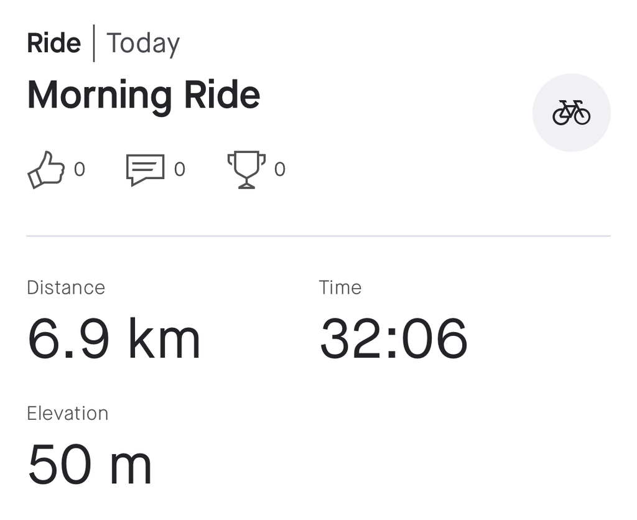Click the Elevation stat label
Screen dimensions: 637x520
point(67,413)
